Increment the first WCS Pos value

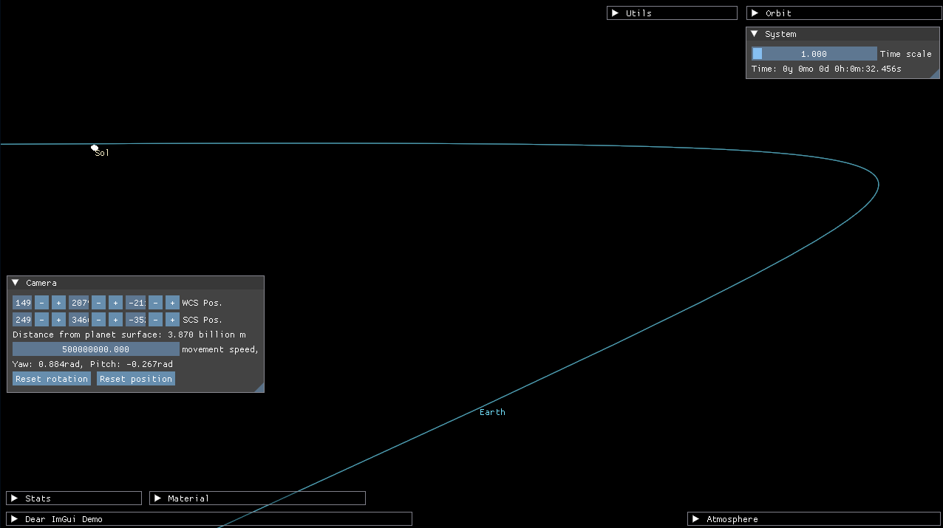click(x=58, y=303)
